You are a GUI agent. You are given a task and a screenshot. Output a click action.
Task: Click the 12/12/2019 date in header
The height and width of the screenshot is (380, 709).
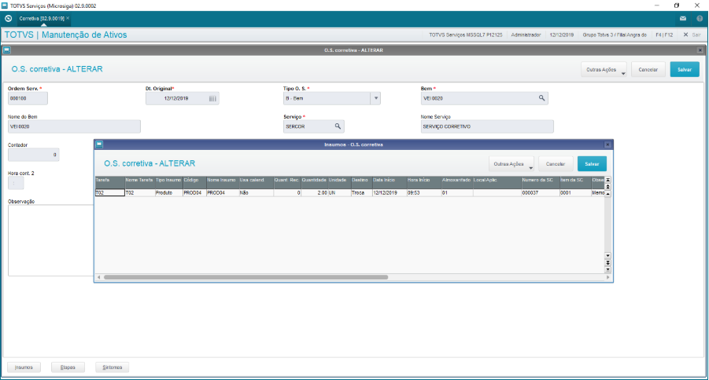pos(562,35)
